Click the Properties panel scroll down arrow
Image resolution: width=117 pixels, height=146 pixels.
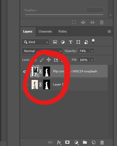coord(111,15)
